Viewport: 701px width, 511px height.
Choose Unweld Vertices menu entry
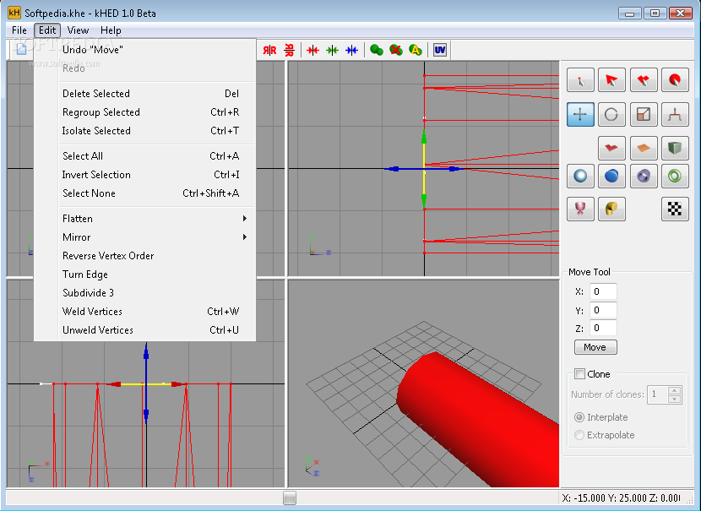[155, 330]
